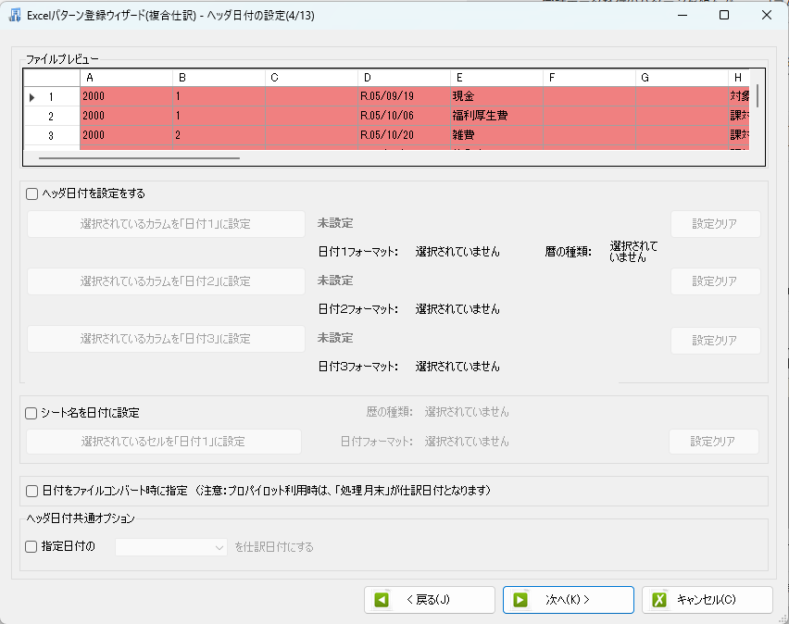Viewport: 789px width, 624px height.
Task: Toggle 指定日付の checkbox
Action: point(31,546)
